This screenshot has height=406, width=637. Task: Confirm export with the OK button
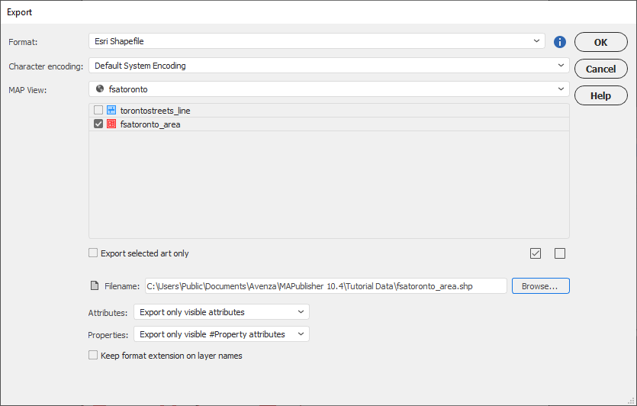tap(601, 42)
